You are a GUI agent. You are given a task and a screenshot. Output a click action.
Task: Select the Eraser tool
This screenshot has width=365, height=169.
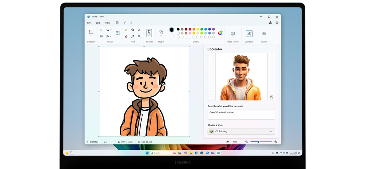pos(126,36)
